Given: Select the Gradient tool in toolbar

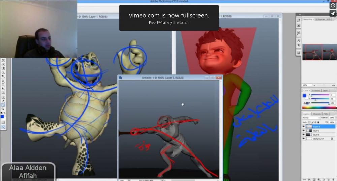Looking at the screenshot, I should click(3, 68).
